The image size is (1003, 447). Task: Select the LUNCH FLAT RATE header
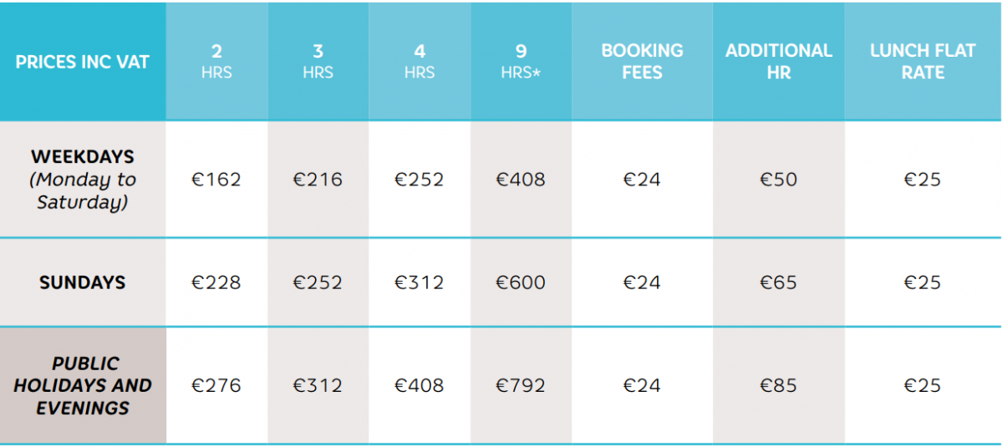(923, 62)
